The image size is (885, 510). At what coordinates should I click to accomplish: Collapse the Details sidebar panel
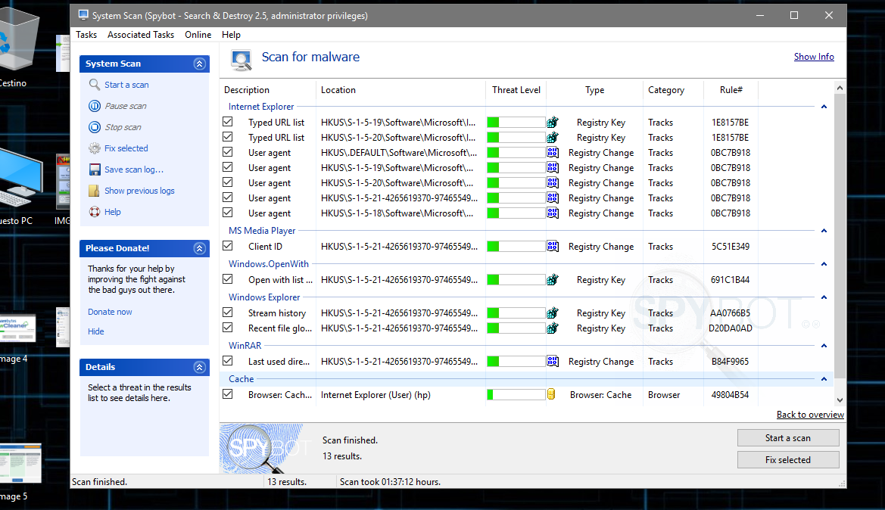point(199,367)
